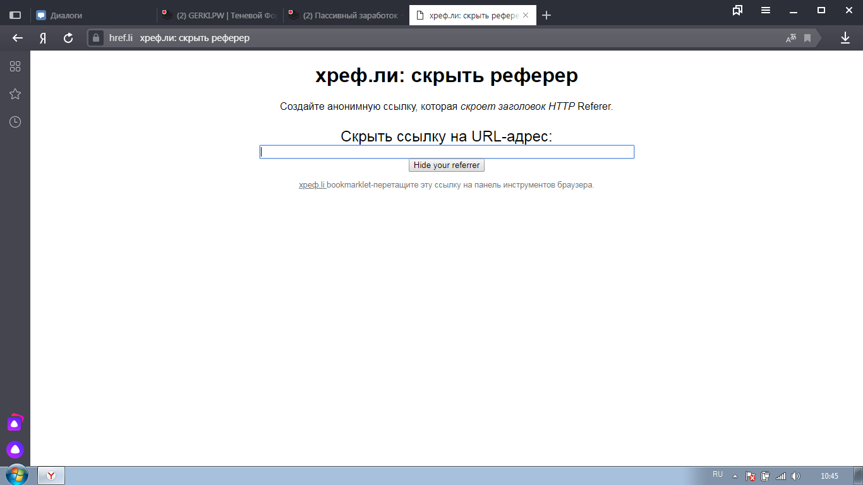
Task: Reload the current page
Action: click(68, 38)
